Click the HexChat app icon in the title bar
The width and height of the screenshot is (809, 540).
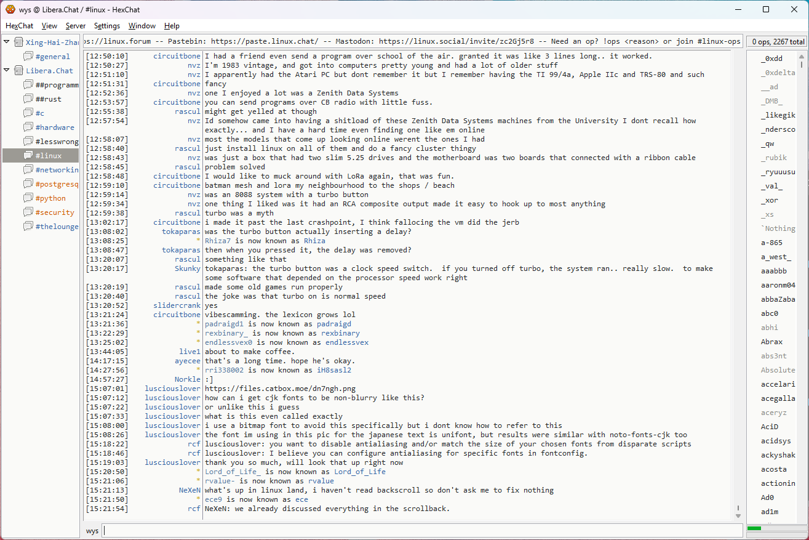10,9
